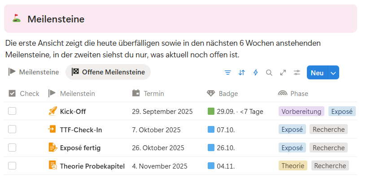The image size is (367, 178).
Task: Click the document icon of Exposé fertig
Action: [52, 148]
